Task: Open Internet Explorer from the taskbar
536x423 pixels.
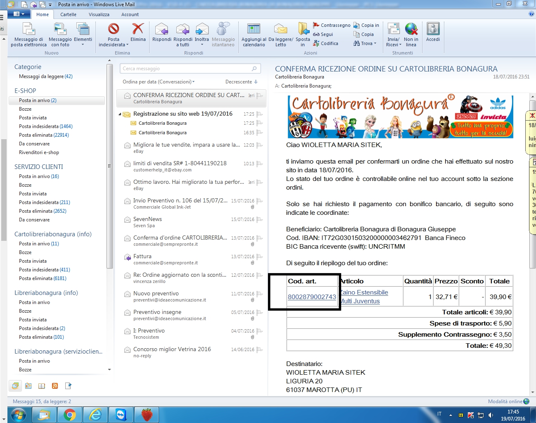Action: [x=95, y=414]
